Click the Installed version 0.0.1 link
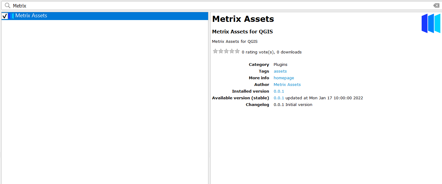This screenshot has width=442, height=184. pos(279,91)
